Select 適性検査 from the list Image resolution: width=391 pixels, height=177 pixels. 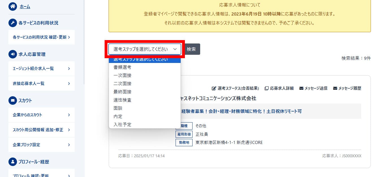pyautogui.click(x=145, y=100)
